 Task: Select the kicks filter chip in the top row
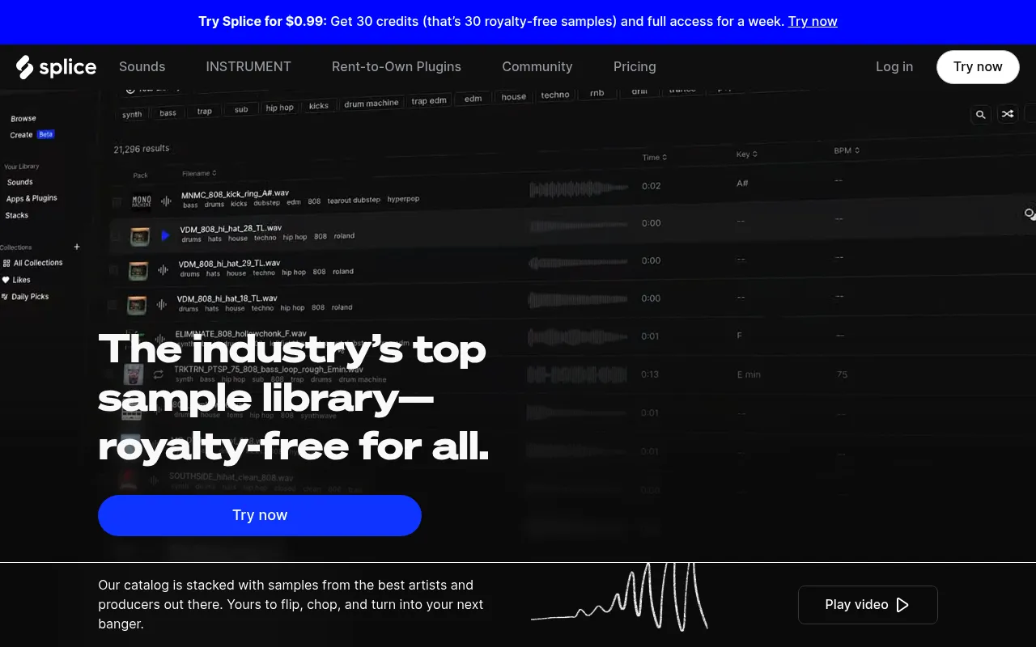pos(319,106)
